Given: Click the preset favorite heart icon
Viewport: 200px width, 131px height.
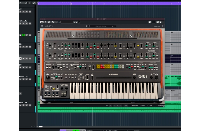Looking at the screenshot, I should point(89,26).
